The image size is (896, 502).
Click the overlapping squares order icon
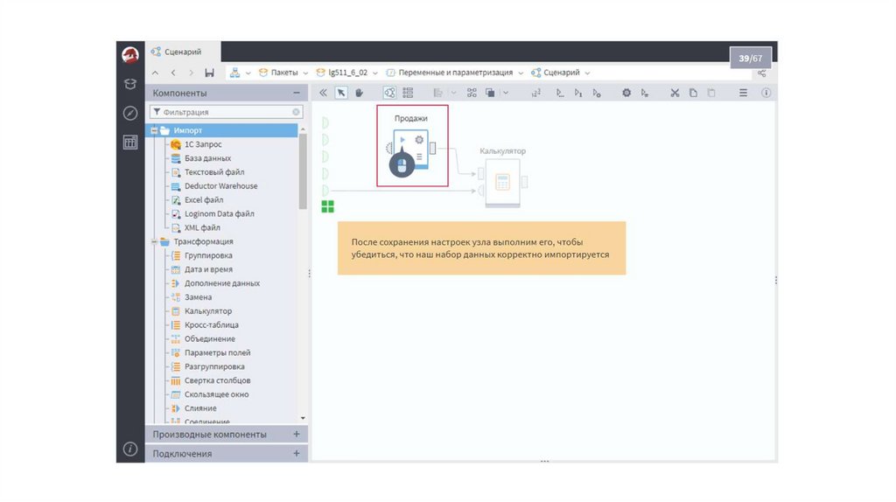490,93
